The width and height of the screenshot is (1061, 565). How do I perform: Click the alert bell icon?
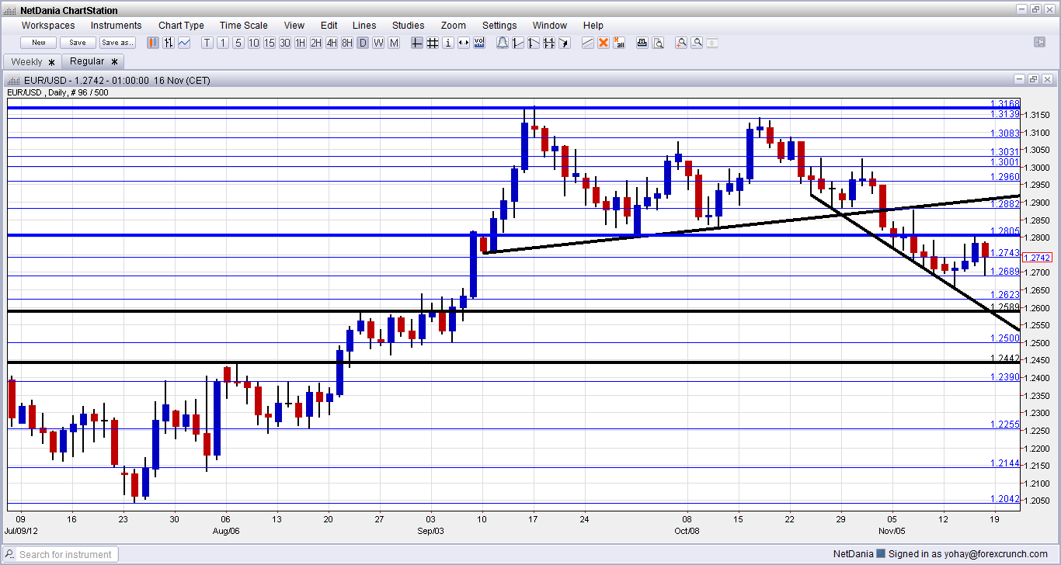[502, 43]
